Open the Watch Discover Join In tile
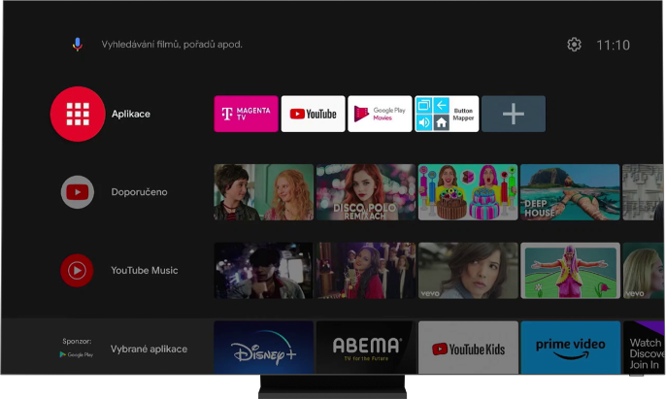Viewport: 666px width, 399px height. (x=644, y=348)
